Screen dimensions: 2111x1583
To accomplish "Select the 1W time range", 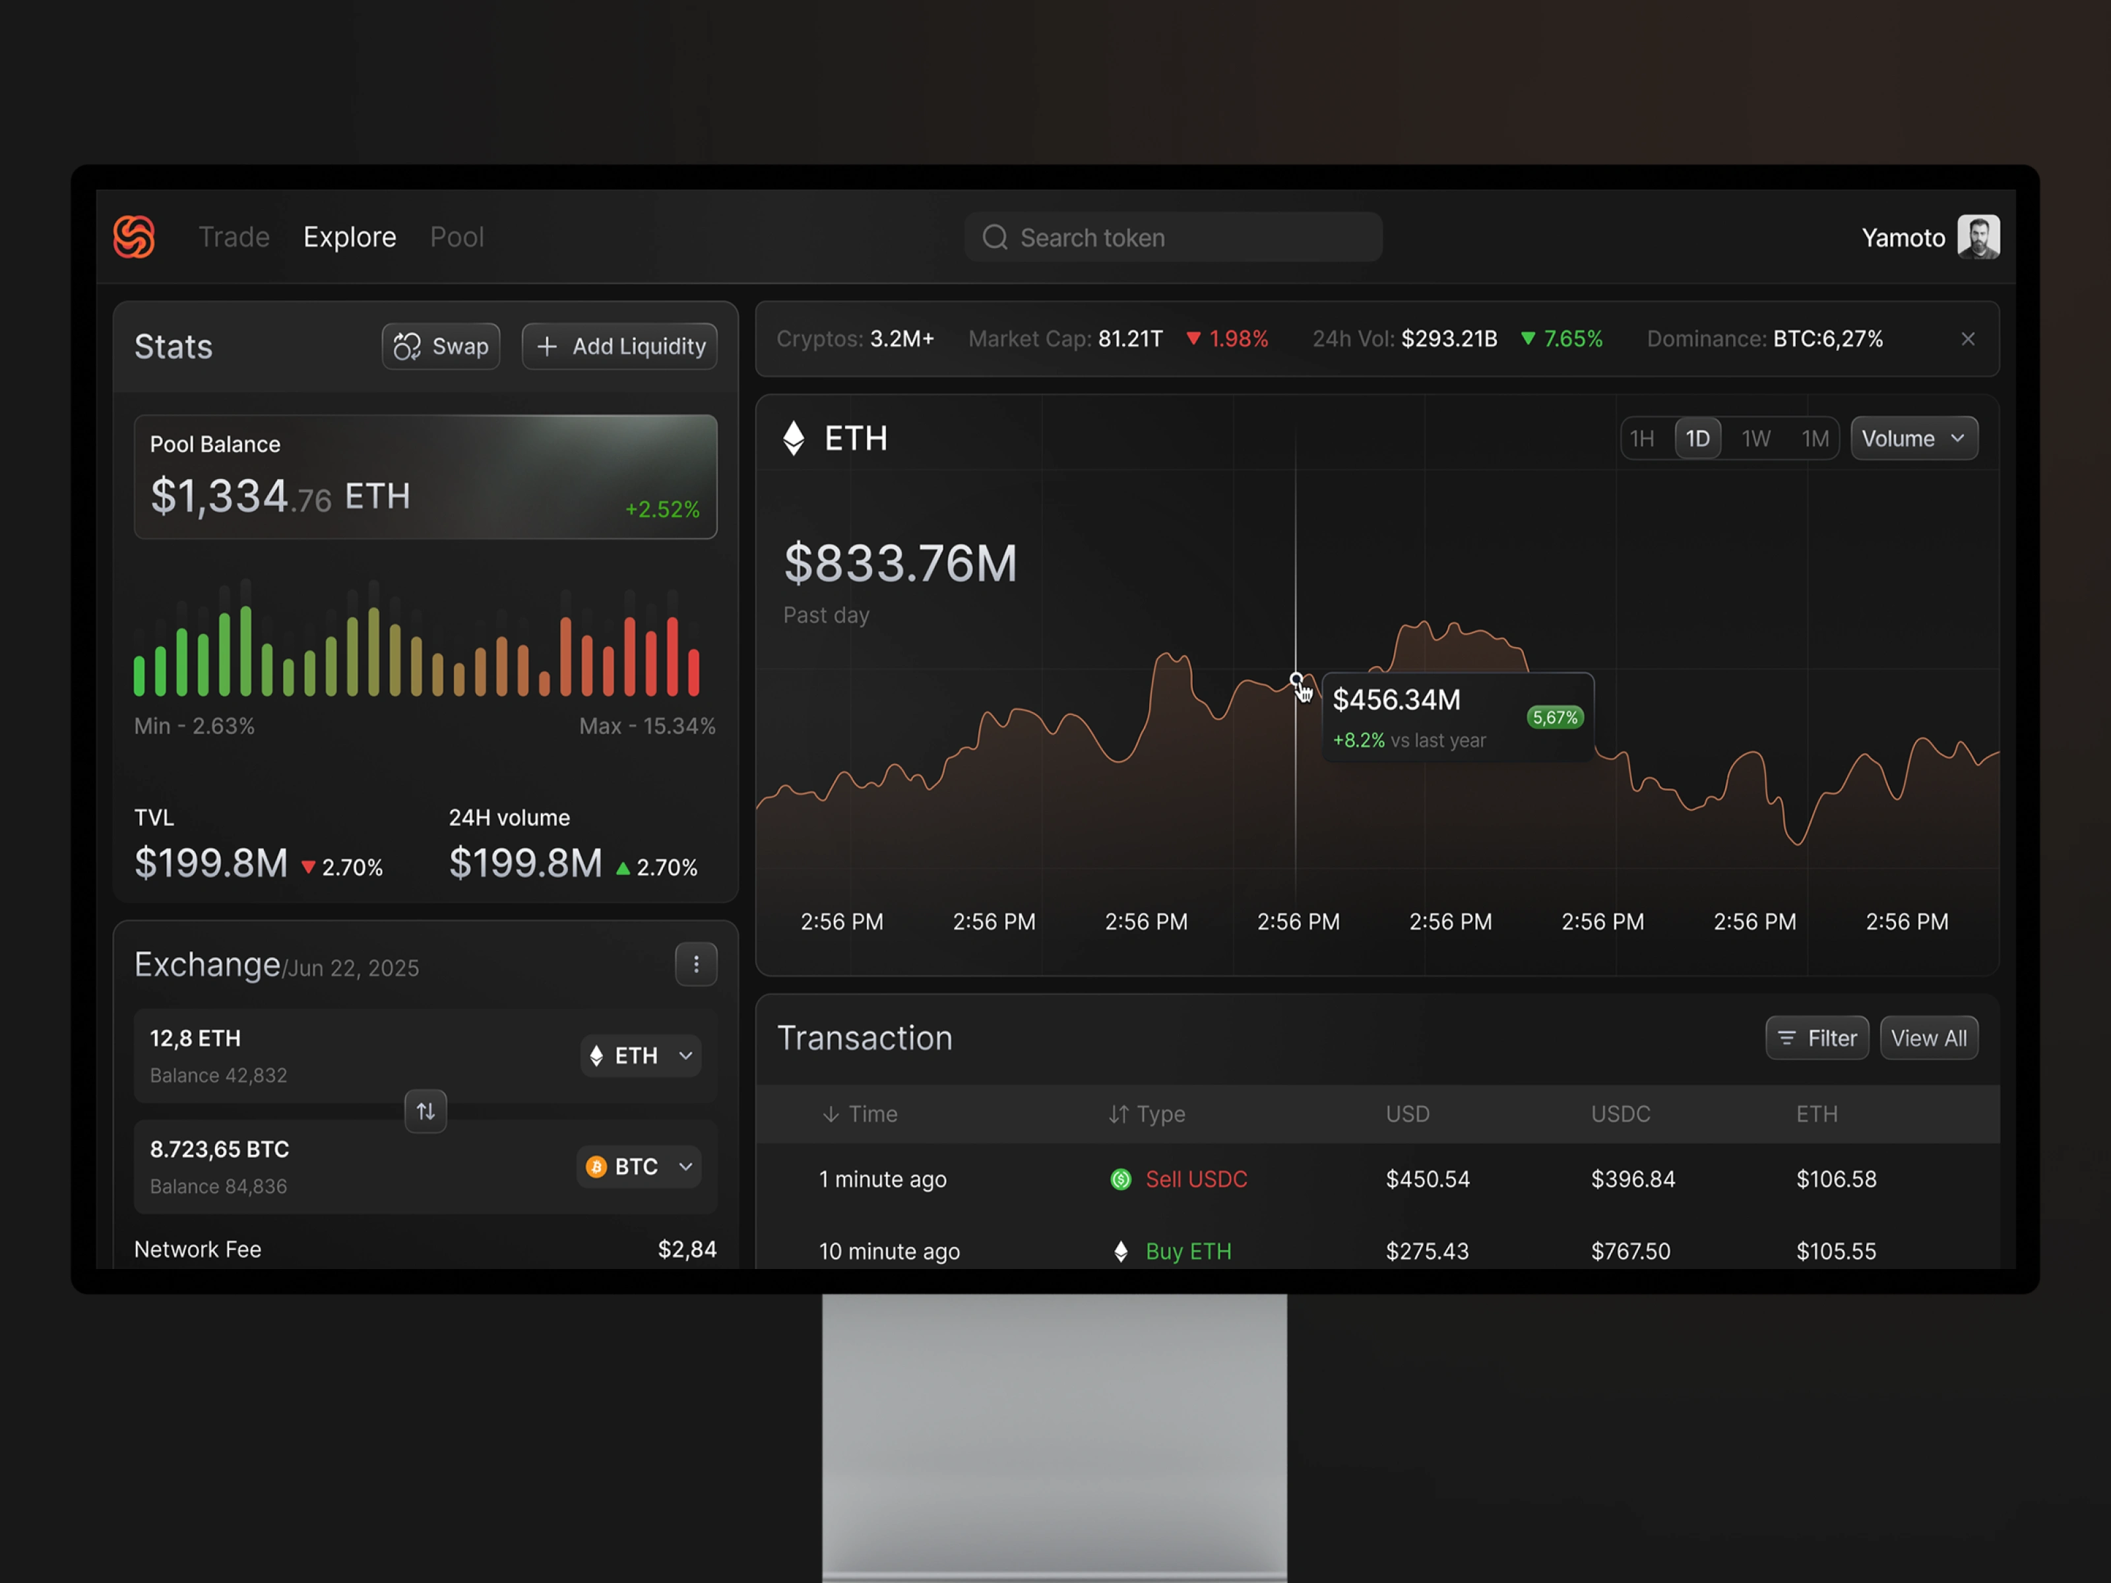I will [1756, 439].
